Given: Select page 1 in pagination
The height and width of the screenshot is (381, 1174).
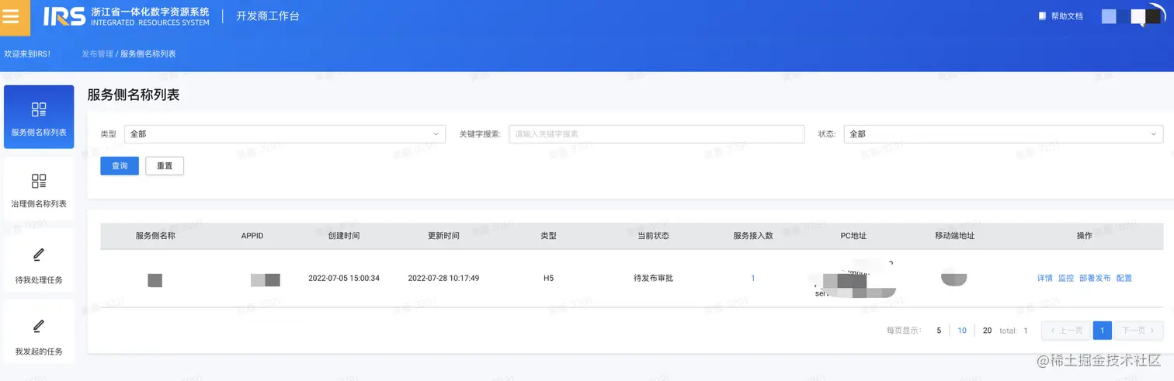Looking at the screenshot, I should [x=1103, y=331].
